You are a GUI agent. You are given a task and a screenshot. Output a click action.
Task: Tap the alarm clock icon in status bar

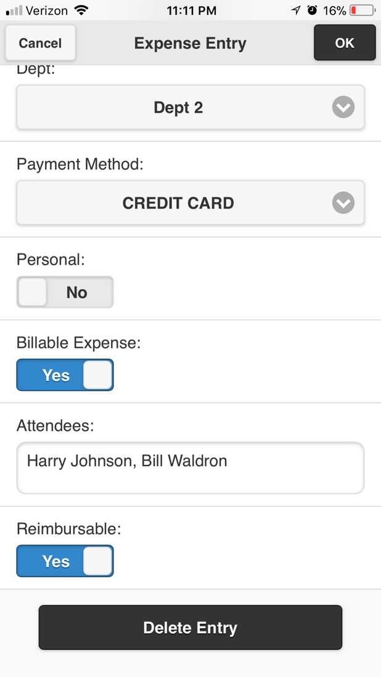click(313, 10)
